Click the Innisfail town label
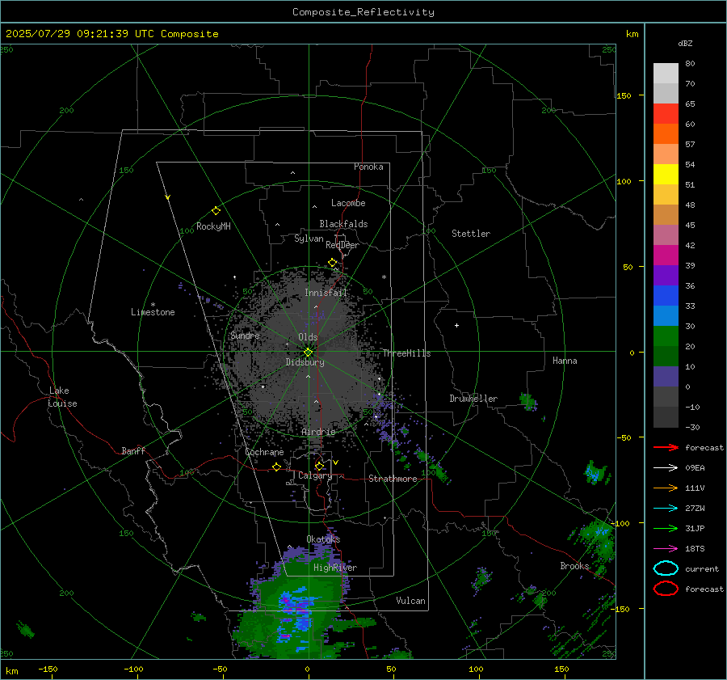The height and width of the screenshot is (680, 727). pyautogui.click(x=326, y=293)
